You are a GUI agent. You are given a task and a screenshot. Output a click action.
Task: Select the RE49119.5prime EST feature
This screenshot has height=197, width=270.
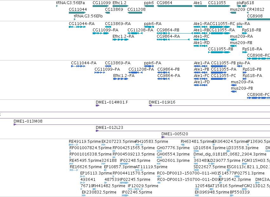(x=74, y=145)
